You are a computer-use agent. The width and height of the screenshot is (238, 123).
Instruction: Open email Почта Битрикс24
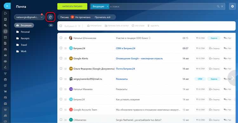point(125,69)
